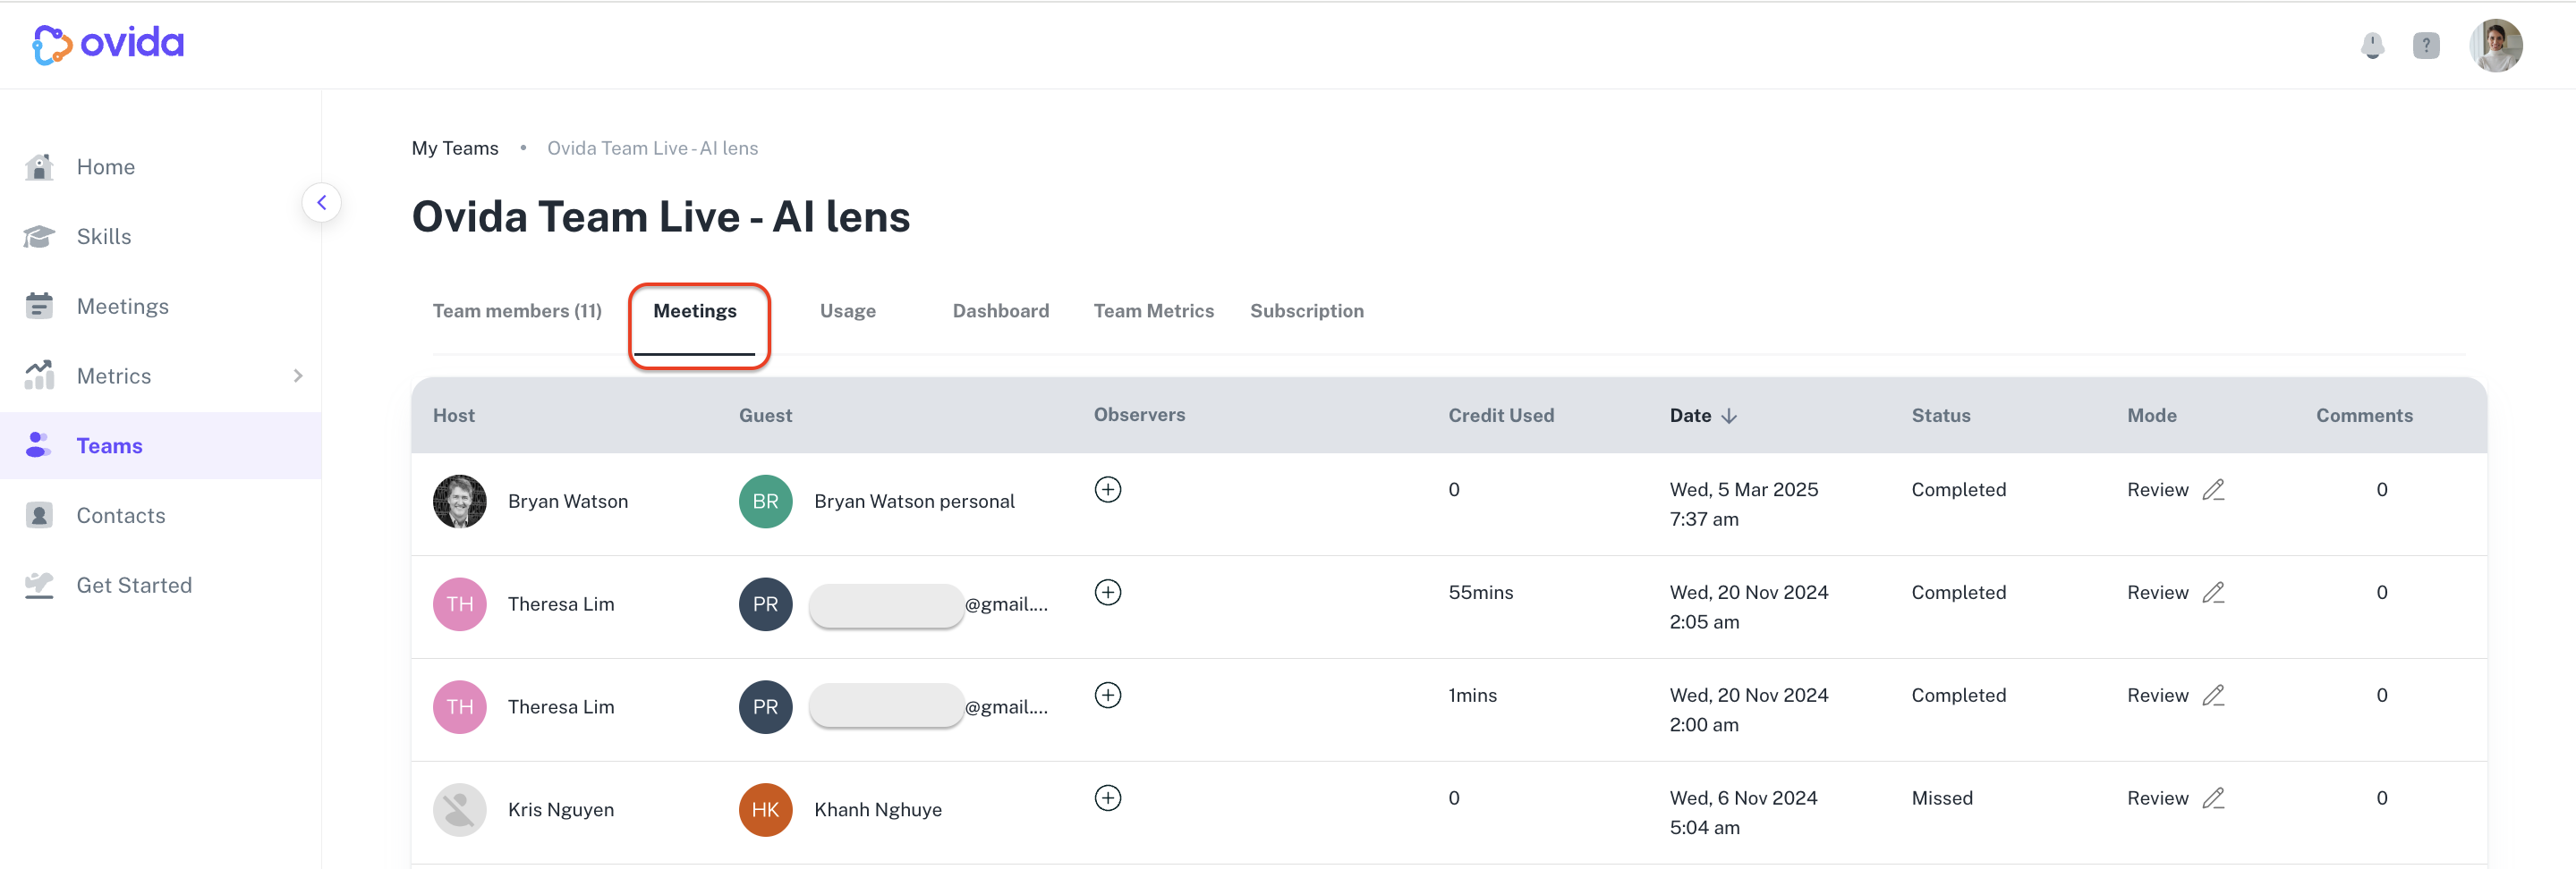Sort meetings by the Date column header
The height and width of the screenshot is (869, 2576).
[x=1691, y=417]
